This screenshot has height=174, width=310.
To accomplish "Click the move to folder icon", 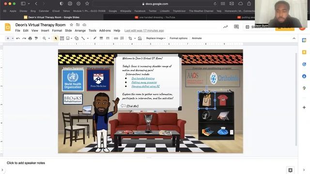I will pyautogui.click(x=77, y=25).
